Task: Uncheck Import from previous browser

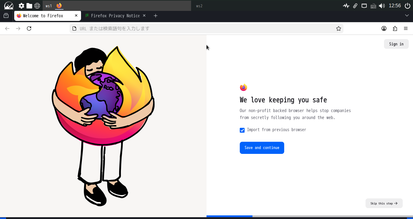Action: pyautogui.click(x=242, y=130)
